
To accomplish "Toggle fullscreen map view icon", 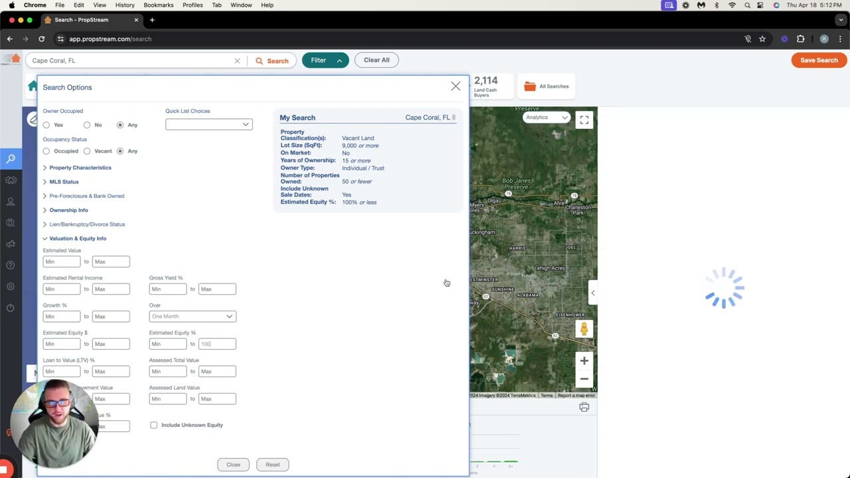I will click(584, 120).
